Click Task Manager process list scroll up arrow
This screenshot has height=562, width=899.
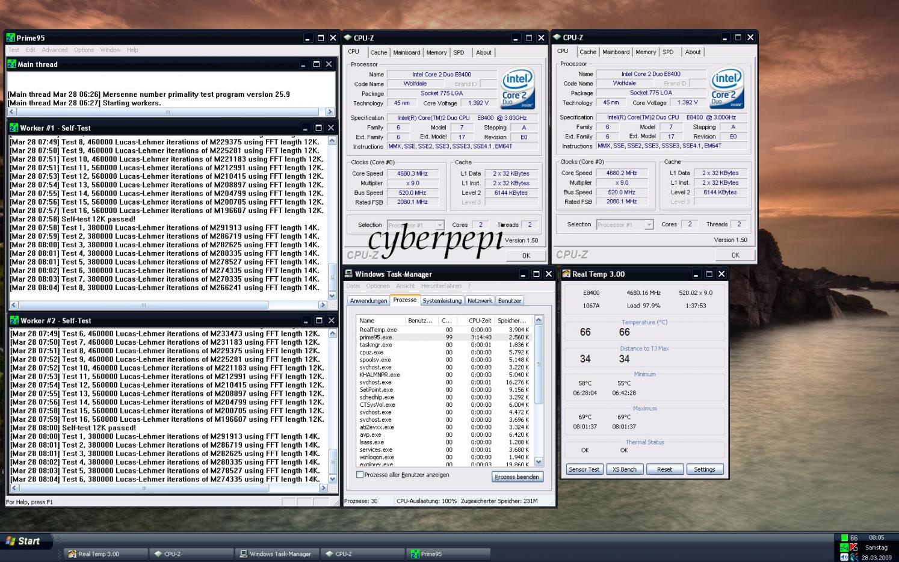pyautogui.click(x=539, y=320)
